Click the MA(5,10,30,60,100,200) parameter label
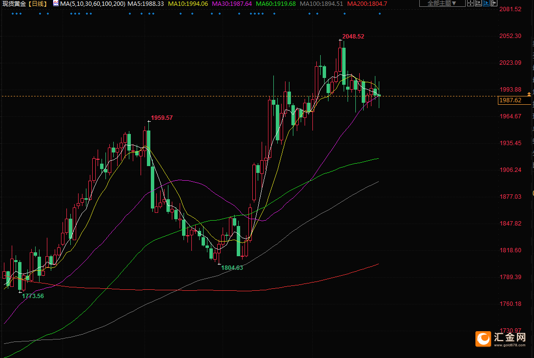Viewport: 534px width, 358px height. coord(93,4)
